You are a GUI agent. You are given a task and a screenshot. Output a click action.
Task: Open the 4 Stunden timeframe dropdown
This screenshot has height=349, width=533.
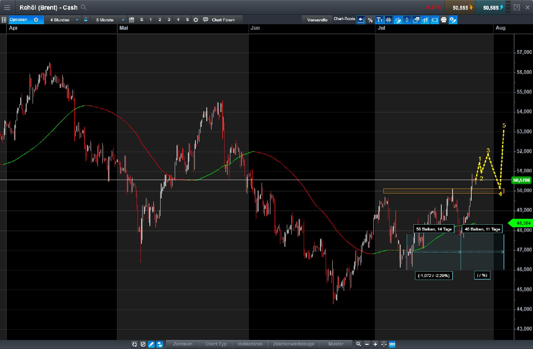(64, 20)
